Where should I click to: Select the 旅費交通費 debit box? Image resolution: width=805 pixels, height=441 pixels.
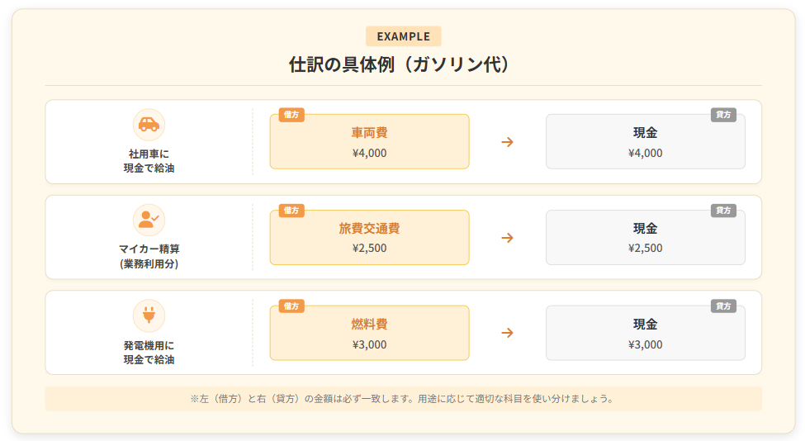pyautogui.click(x=369, y=238)
